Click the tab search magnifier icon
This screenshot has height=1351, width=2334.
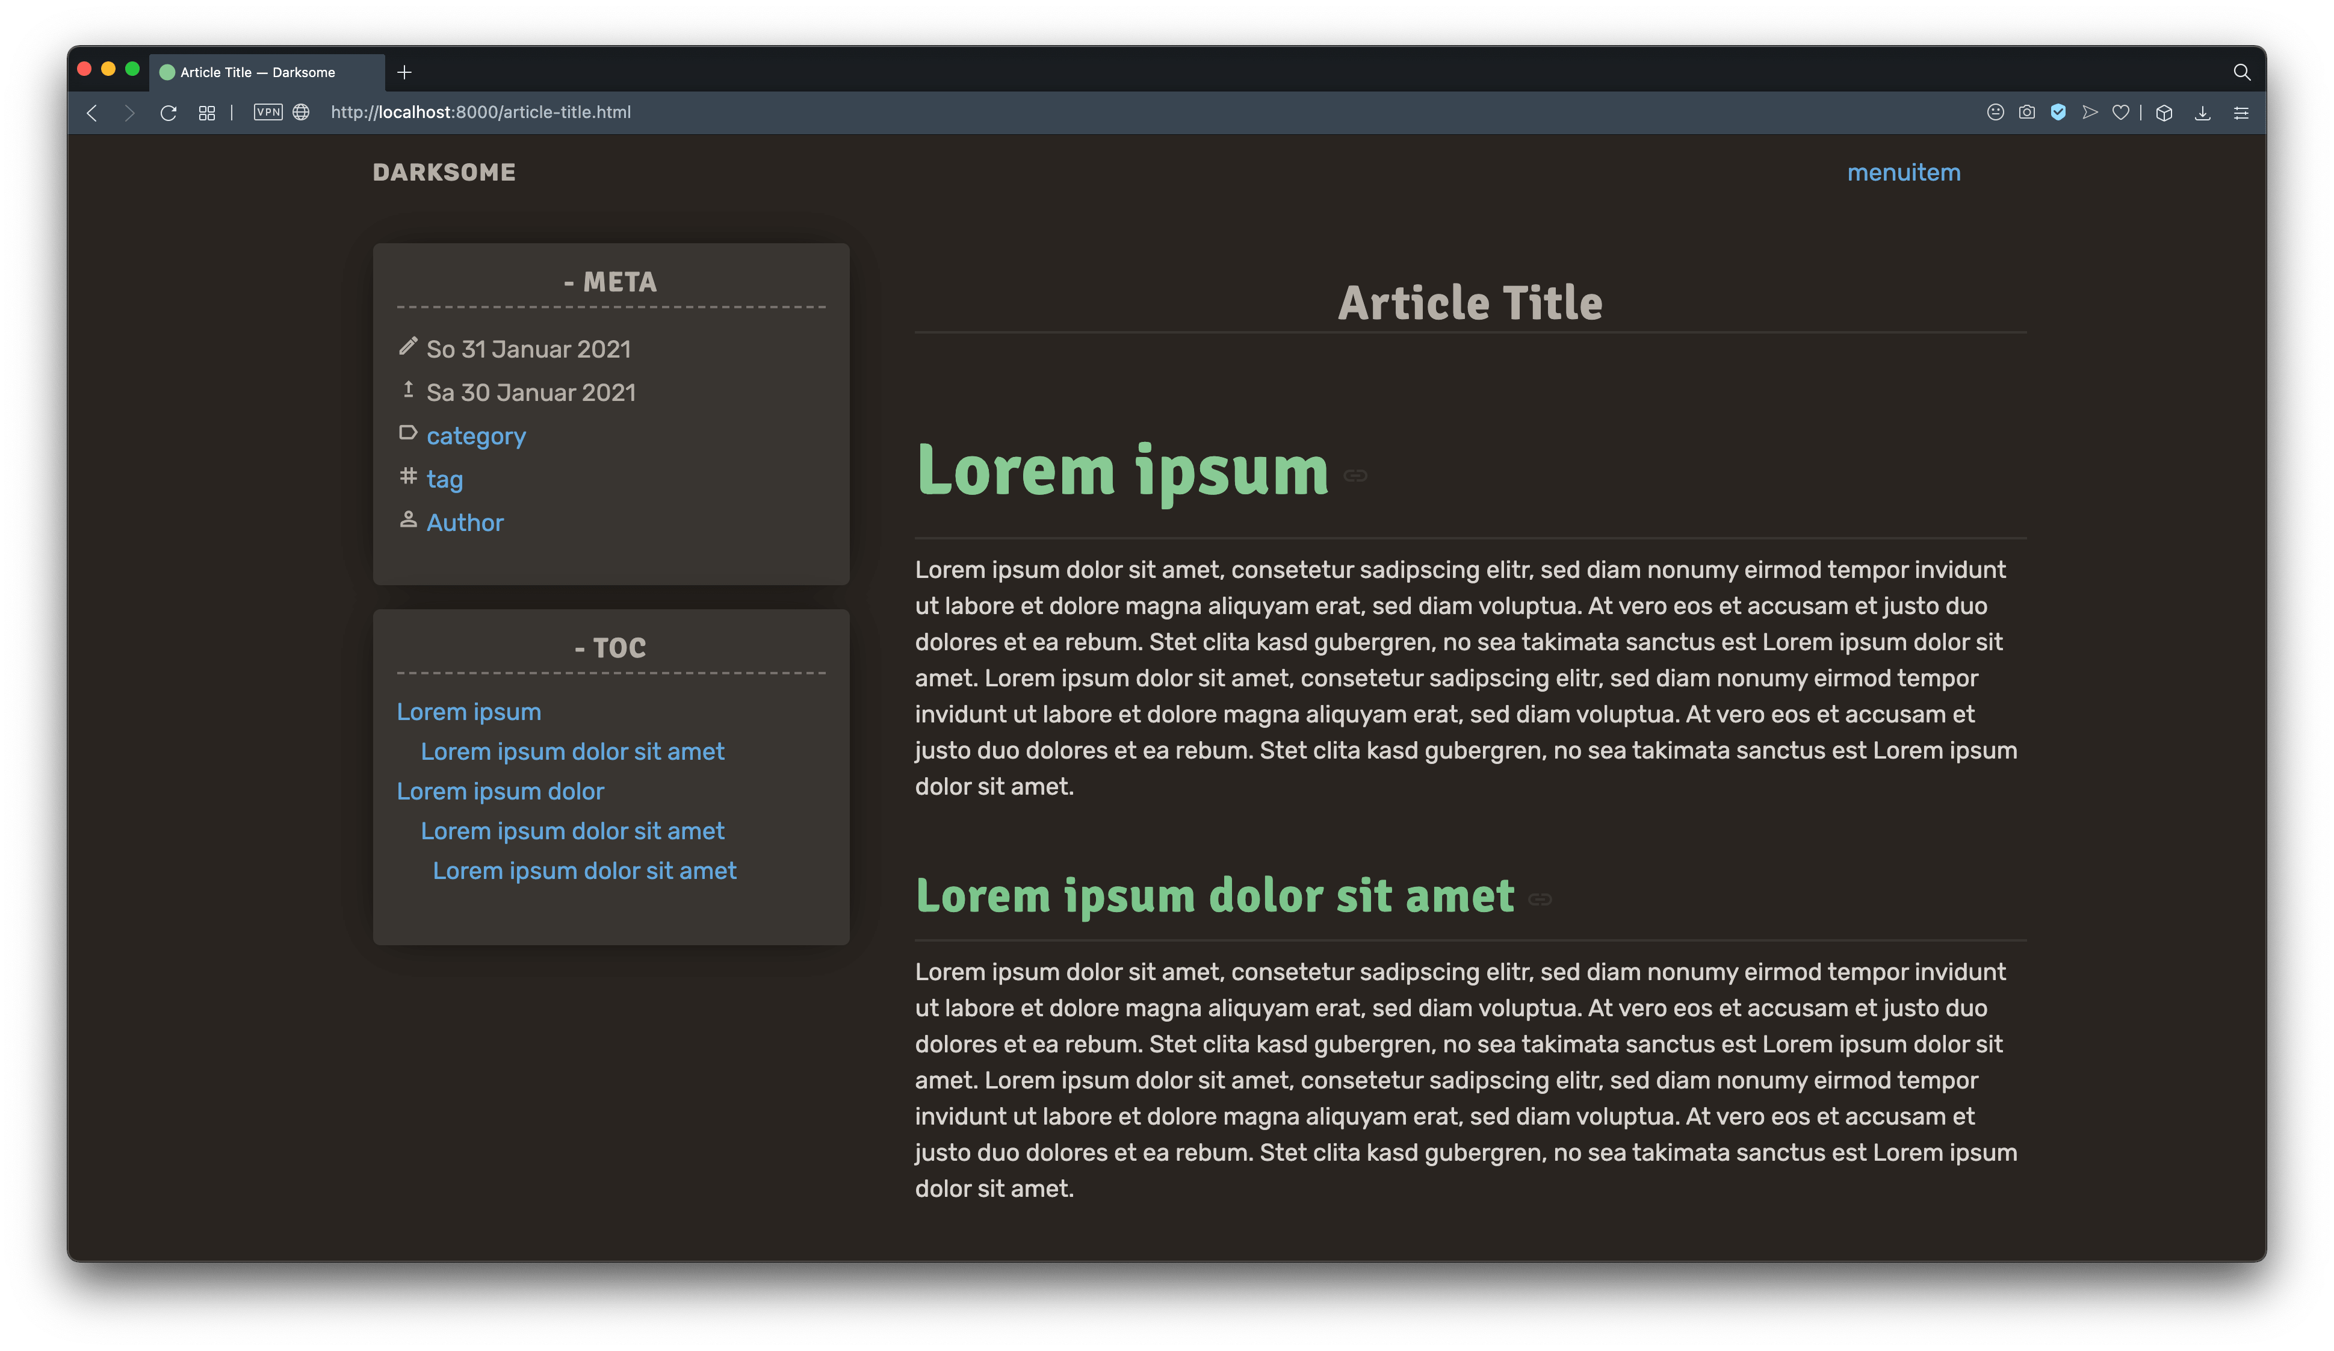[2241, 72]
